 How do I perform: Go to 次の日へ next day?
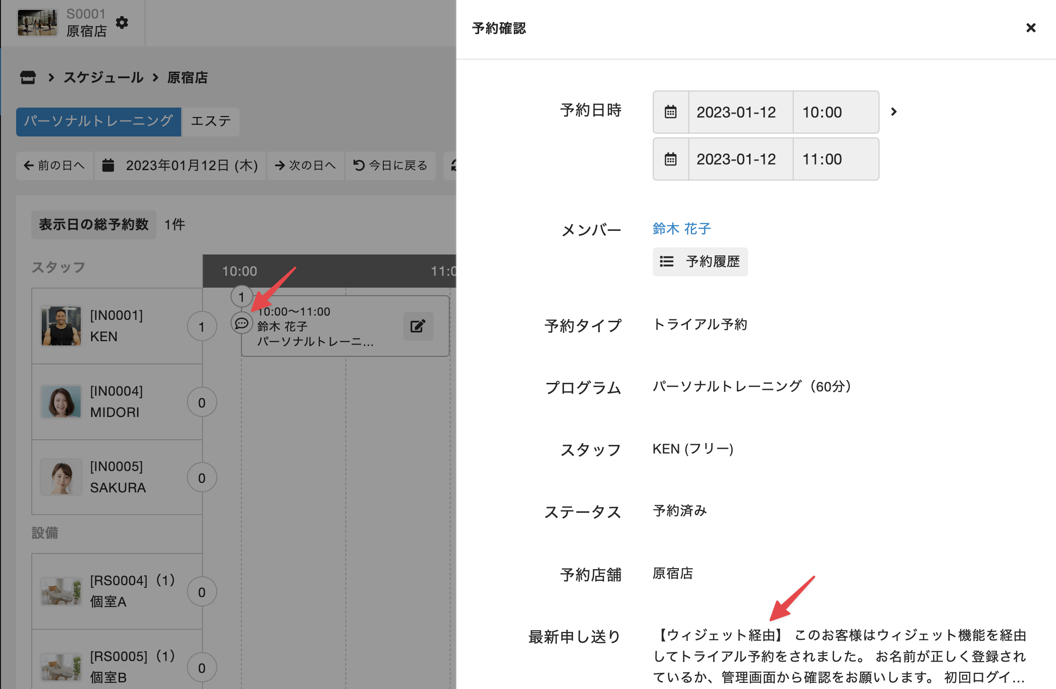point(306,165)
